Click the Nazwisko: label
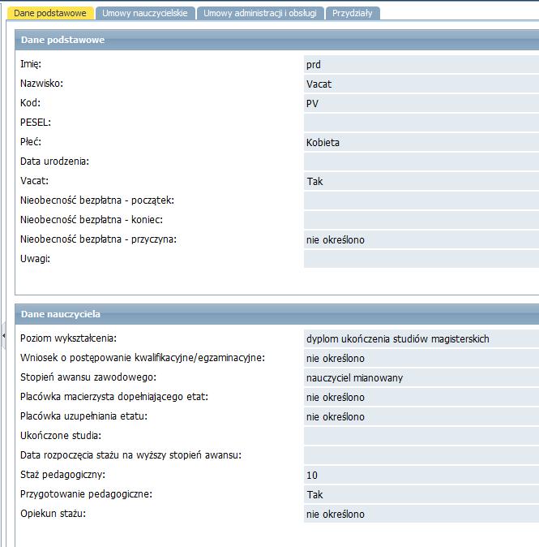 [42, 84]
